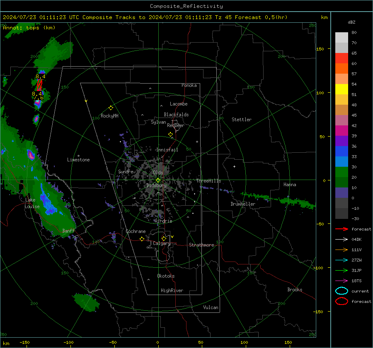Click the RedDeer city label

(176, 125)
